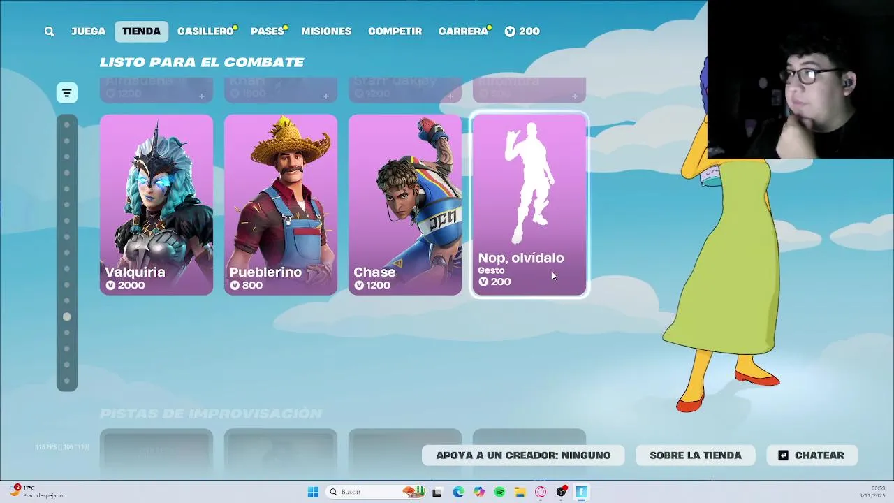
Task: Select the Pueblerino outfit card
Action: tap(281, 205)
